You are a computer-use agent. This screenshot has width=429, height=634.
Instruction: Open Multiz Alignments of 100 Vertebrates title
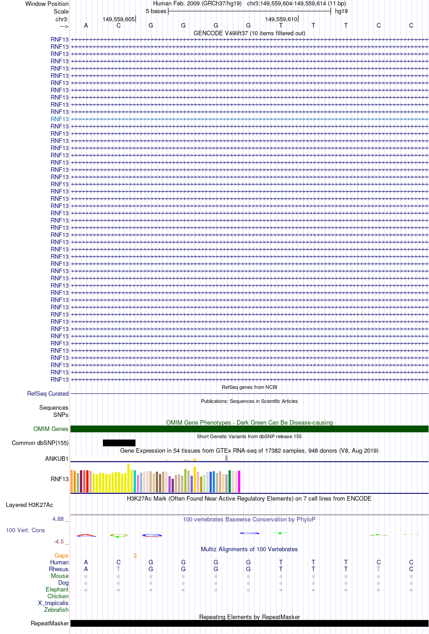[249, 549]
